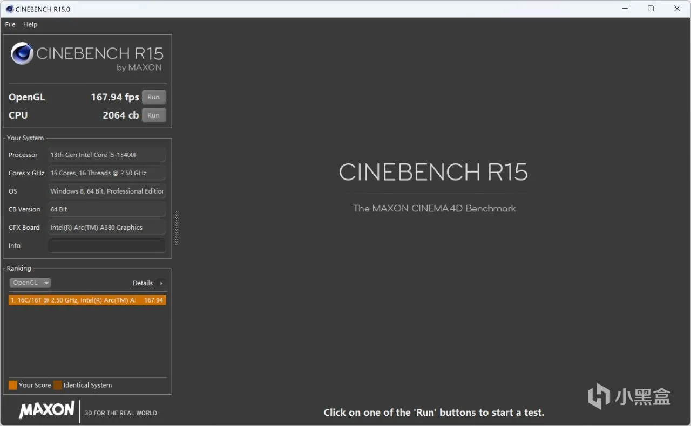Click the Your Score orange legend swatch
This screenshot has height=426, width=691.
pos(13,385)
